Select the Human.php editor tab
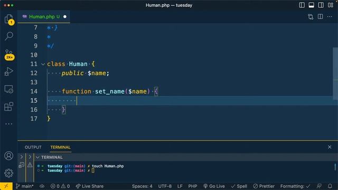Screen dimensions: 338x190 point(44,16)
